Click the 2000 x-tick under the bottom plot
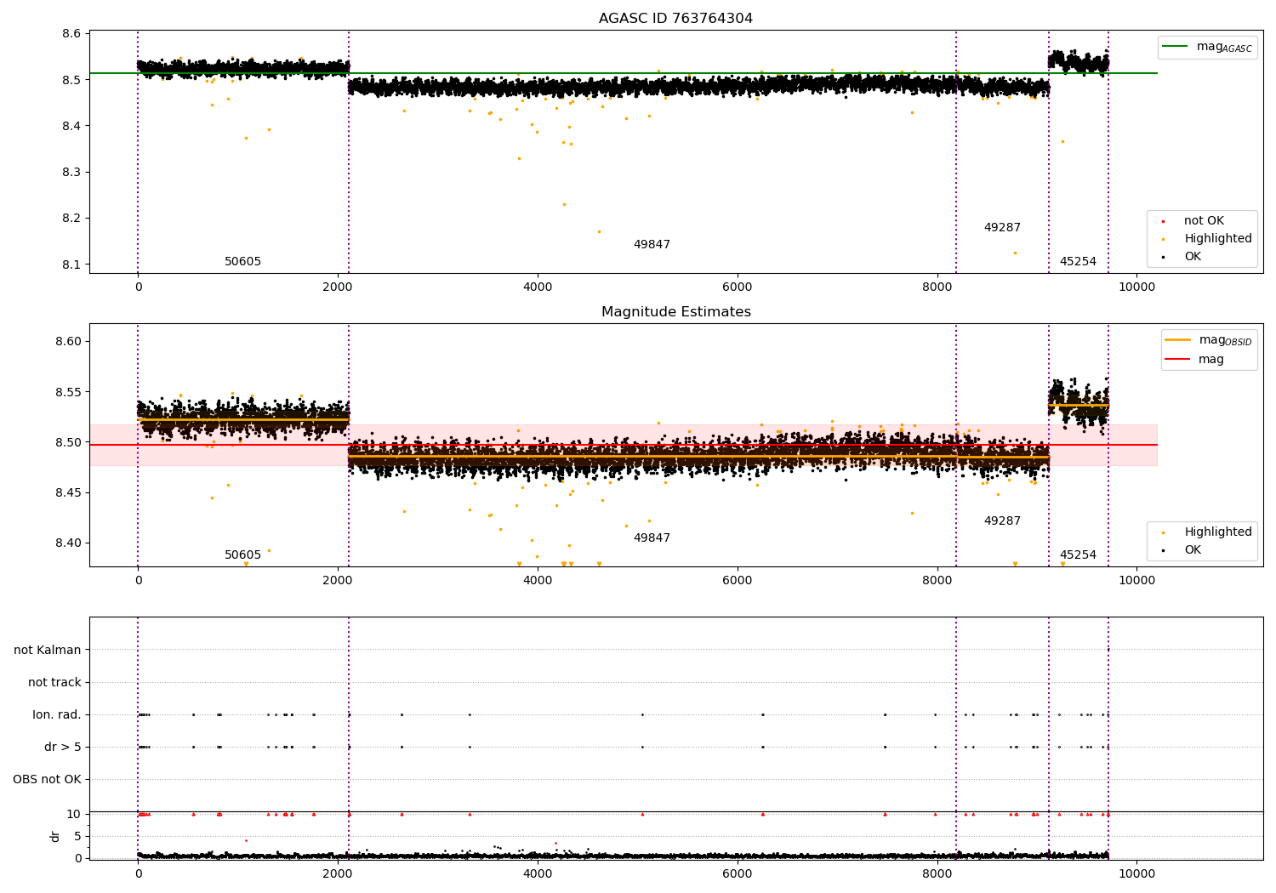 point(338,874)
